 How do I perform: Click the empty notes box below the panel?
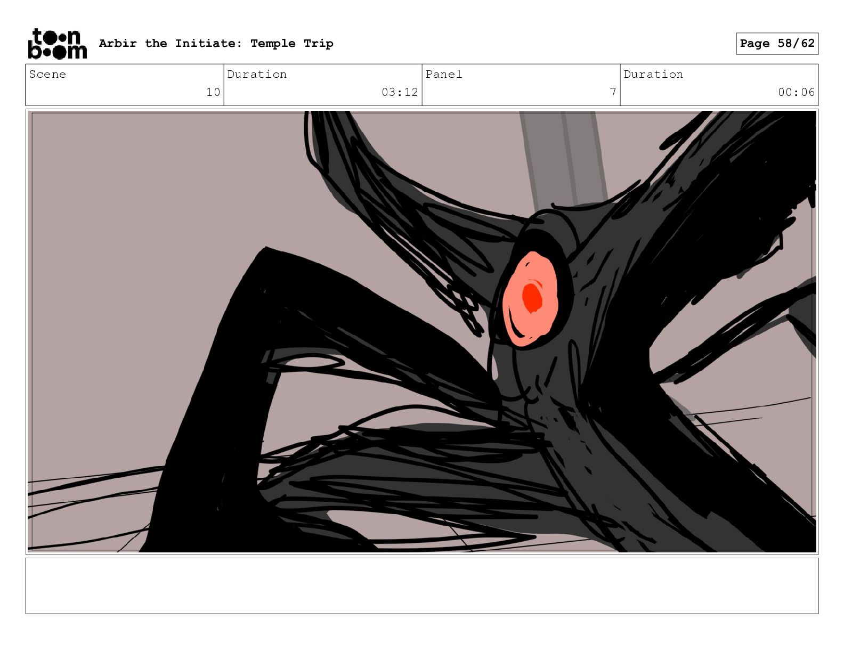[422, 585]
